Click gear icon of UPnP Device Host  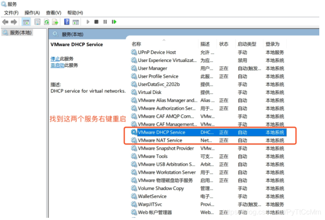pos(134,52)
